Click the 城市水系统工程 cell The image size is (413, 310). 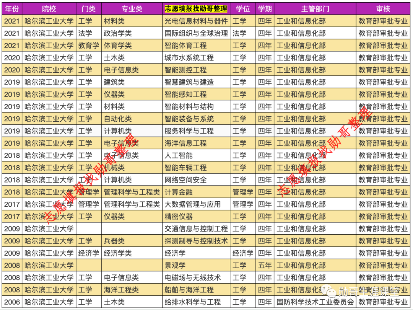pyautogui.click(x=196, y=58)
